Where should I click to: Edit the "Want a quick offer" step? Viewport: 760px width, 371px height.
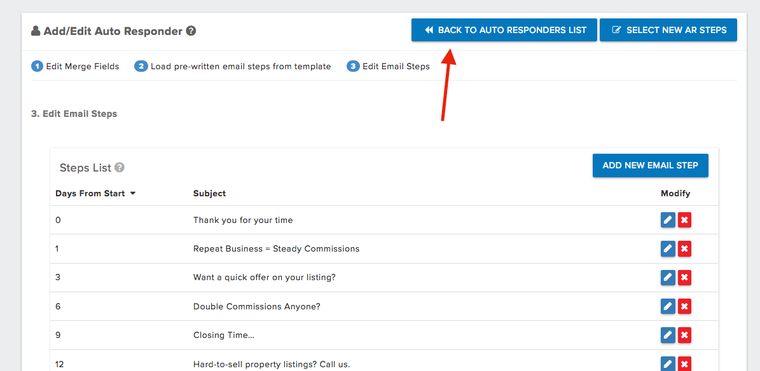668,278
